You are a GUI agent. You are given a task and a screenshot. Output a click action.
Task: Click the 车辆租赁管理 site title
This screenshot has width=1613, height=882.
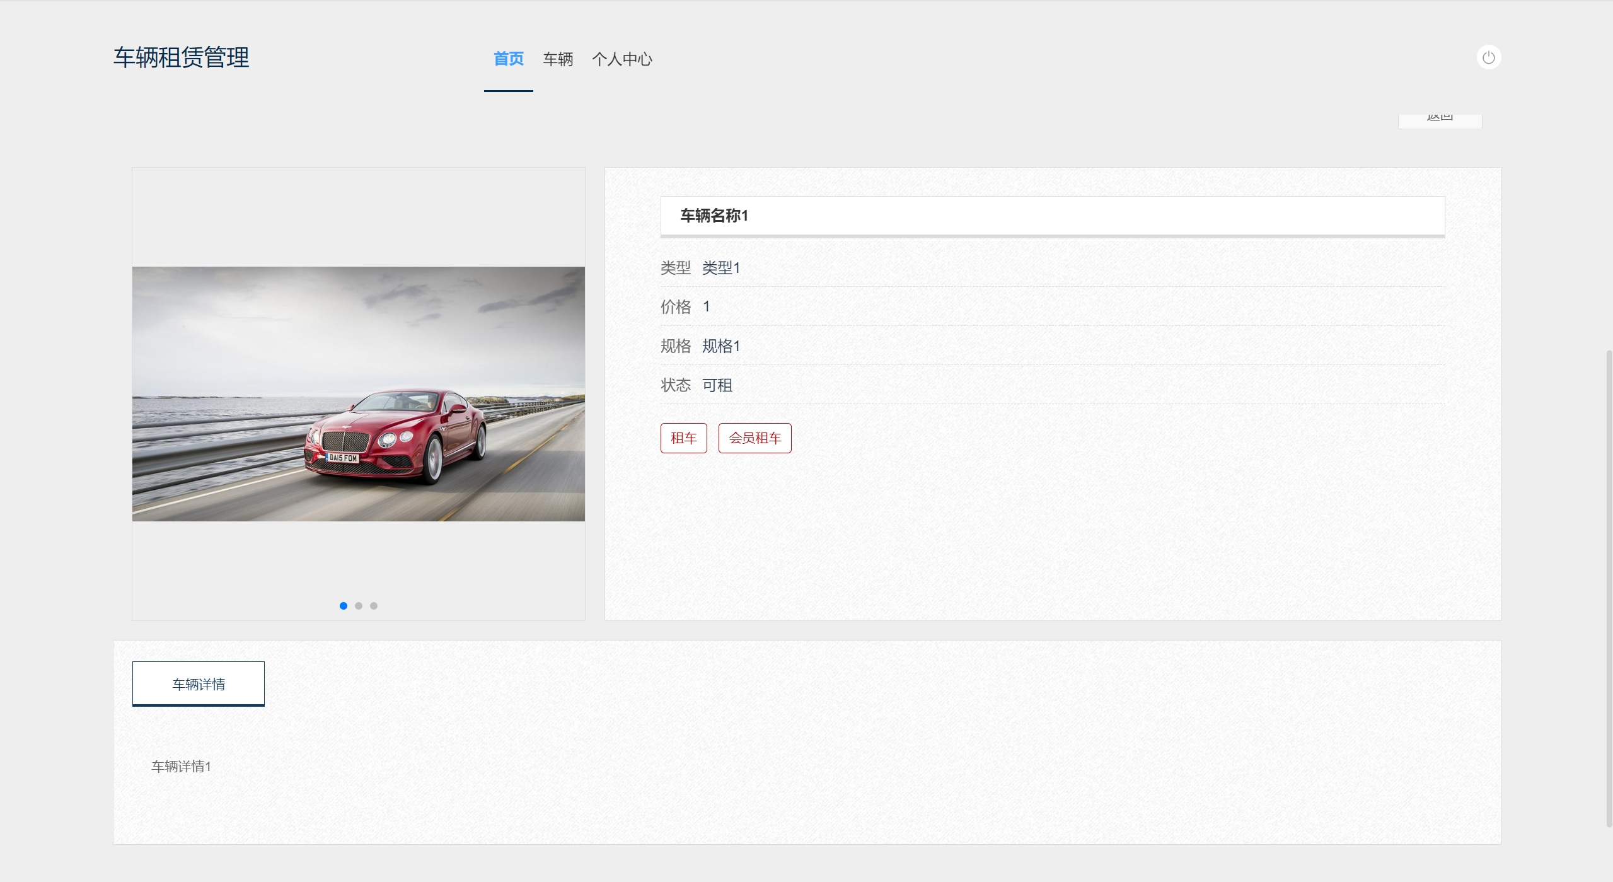click(x=182, y=57)
